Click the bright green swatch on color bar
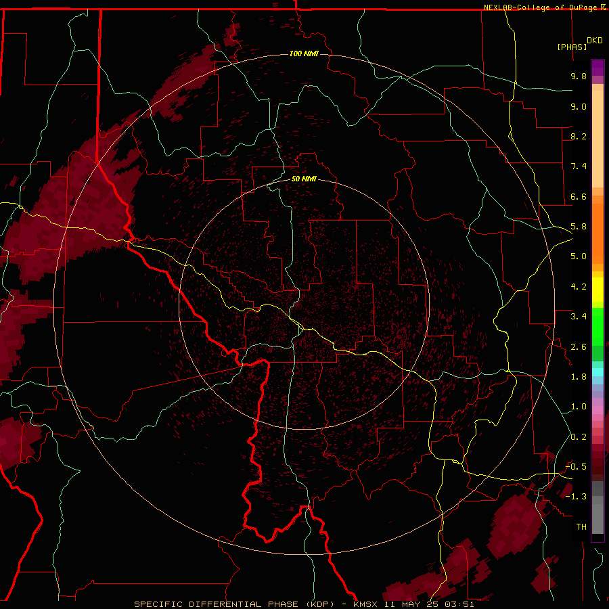Viewport: 609px width, 609px height. coord(597,327)
